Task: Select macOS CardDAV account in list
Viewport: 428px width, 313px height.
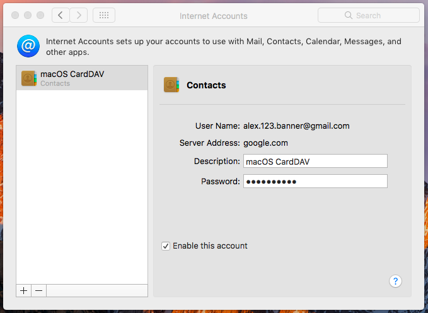Action: click(x=82, y=78)
